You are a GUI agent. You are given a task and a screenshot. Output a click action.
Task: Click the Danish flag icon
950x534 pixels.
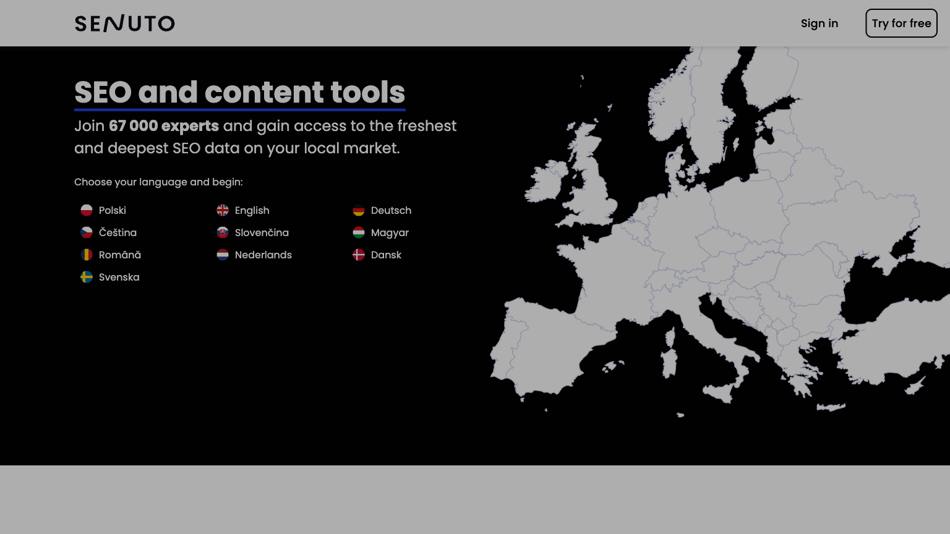[359, 255]
